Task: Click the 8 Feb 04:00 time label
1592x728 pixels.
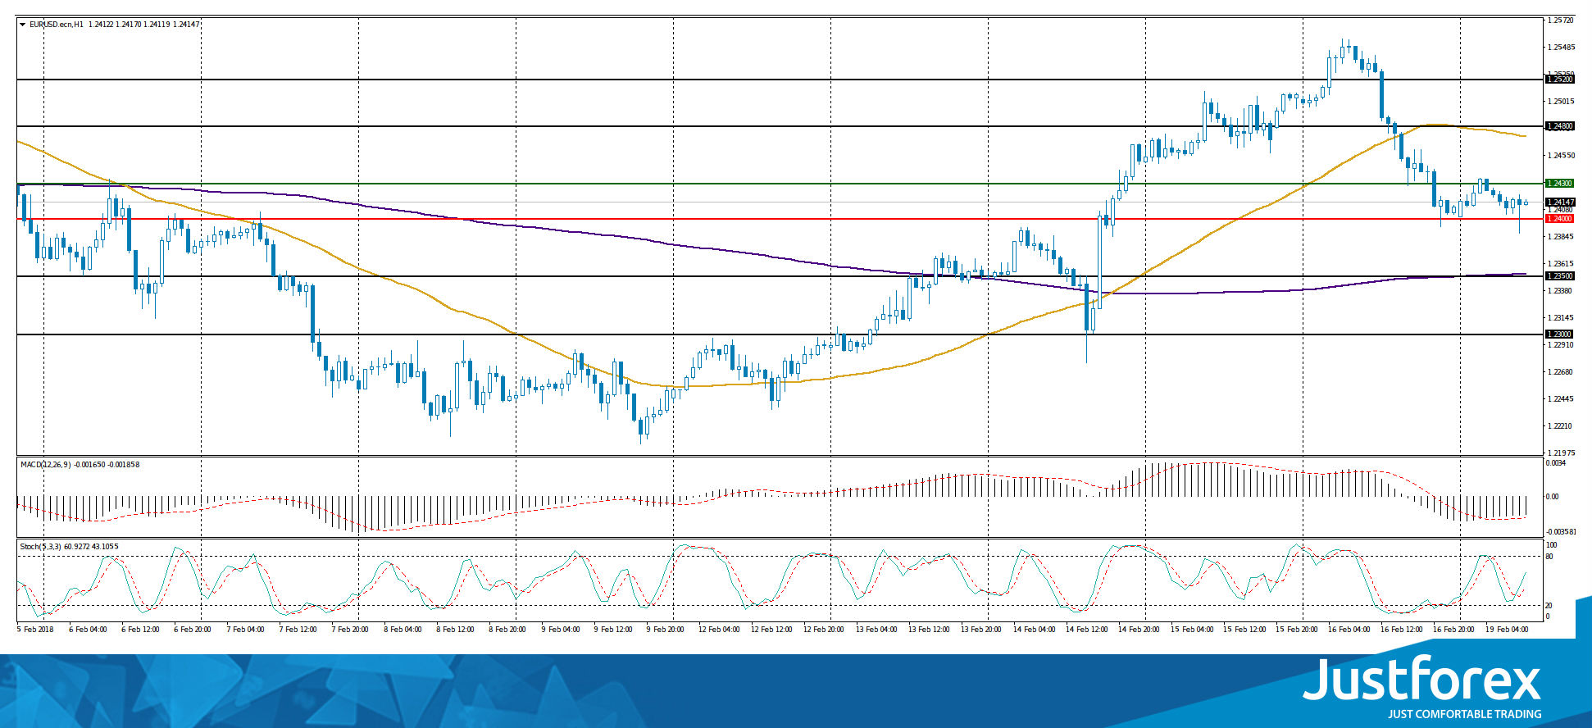Action: click(403, 630)
